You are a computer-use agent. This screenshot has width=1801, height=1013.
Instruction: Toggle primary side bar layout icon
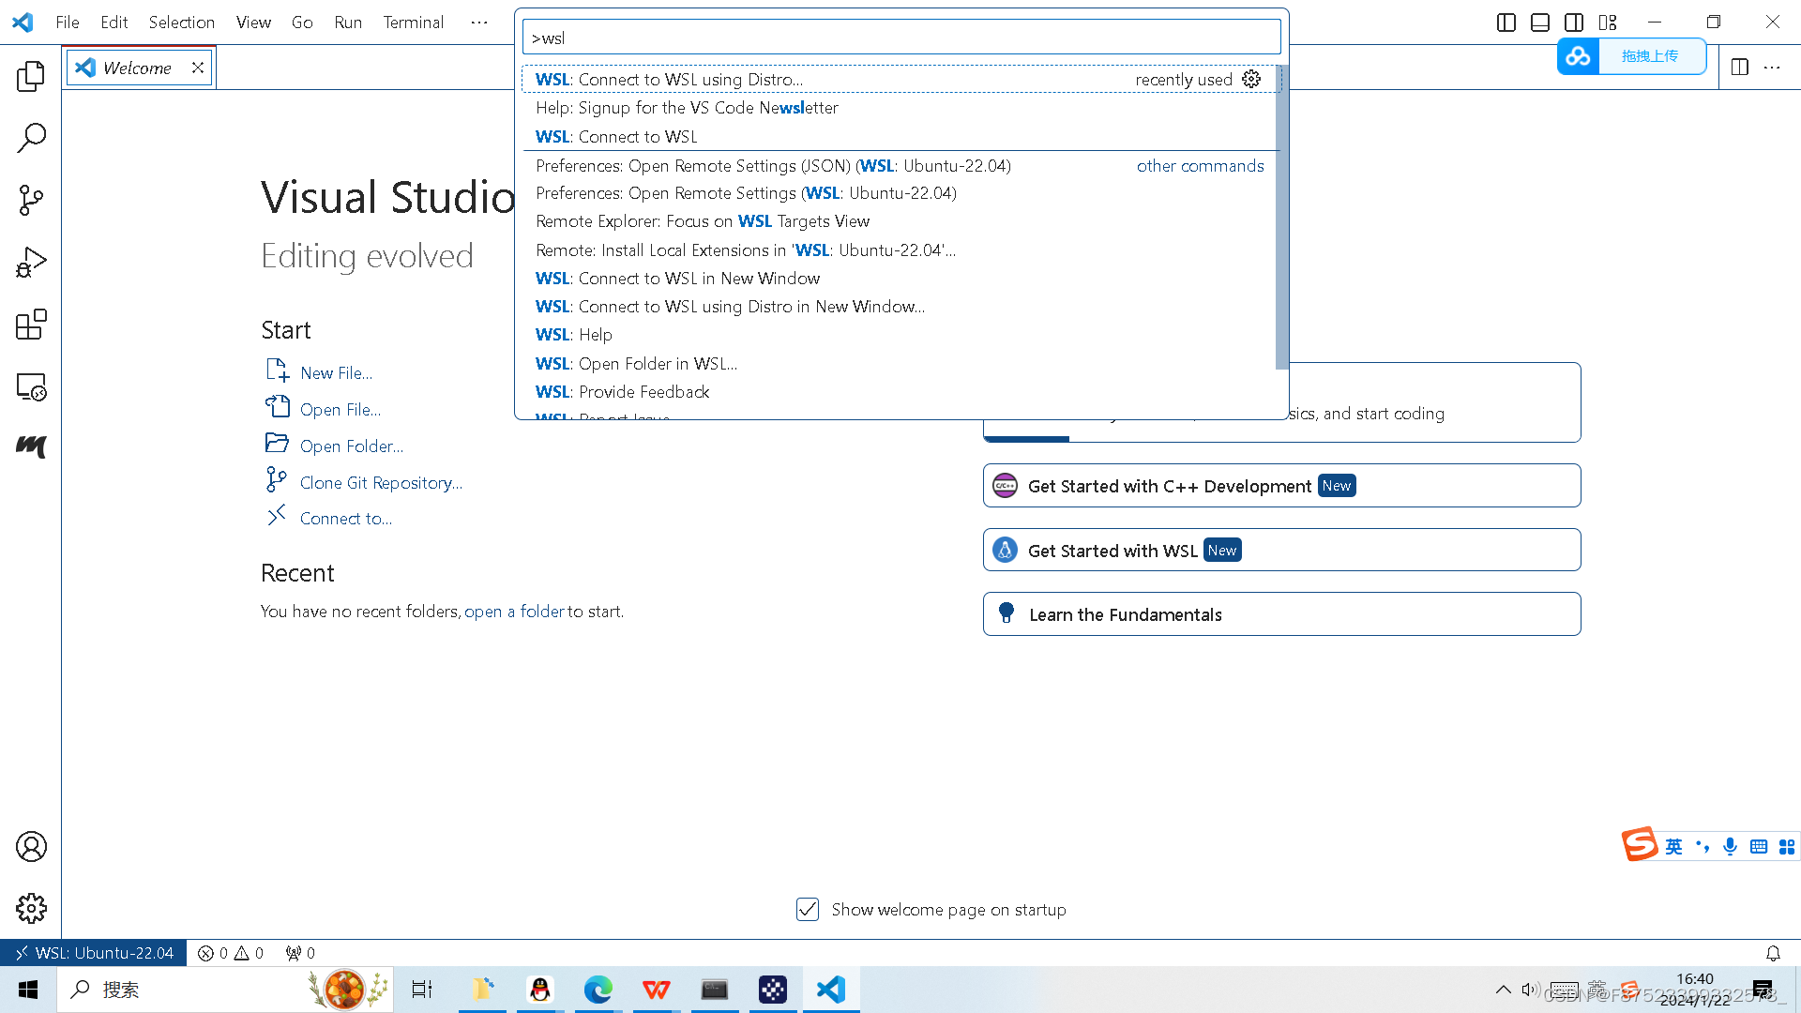1506,23
